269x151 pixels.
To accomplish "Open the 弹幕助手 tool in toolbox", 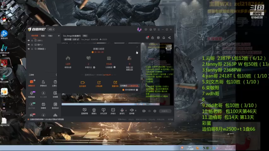I will point(32,83).
